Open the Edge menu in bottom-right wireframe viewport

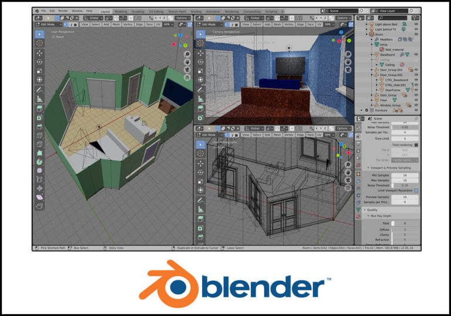(300, 135)
